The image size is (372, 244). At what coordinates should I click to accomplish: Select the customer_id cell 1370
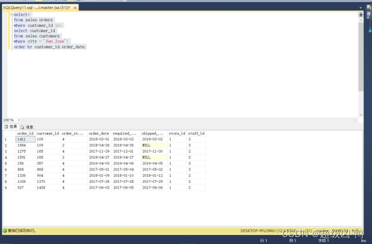pyautogui.click(x=48, y=182)
